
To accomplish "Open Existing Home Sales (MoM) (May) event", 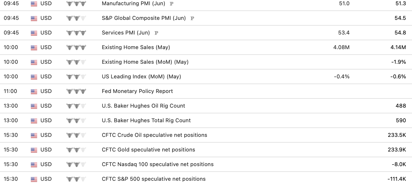I will click(x=145, y=62).
